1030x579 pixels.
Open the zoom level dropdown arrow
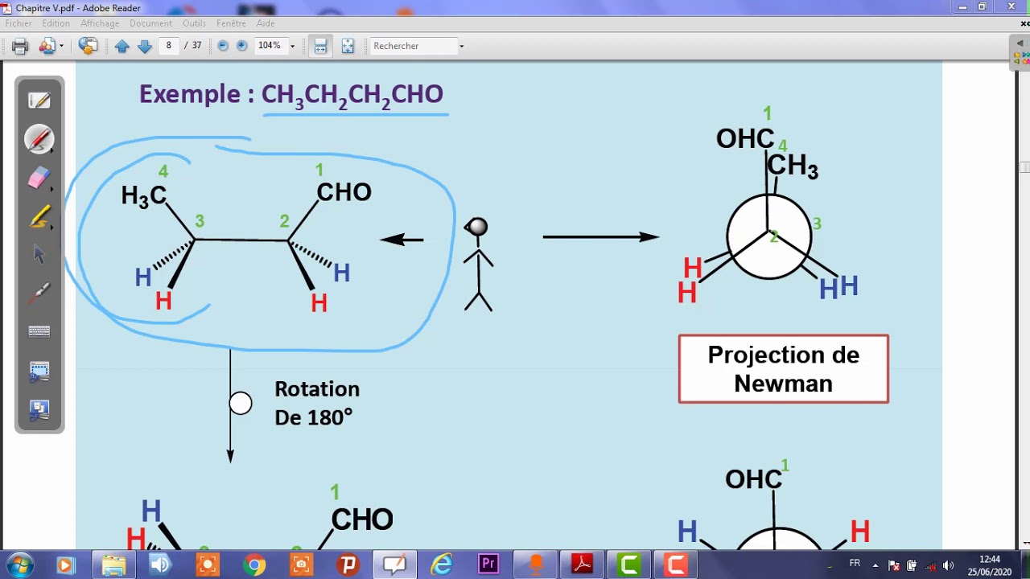[x=292, y=46]
